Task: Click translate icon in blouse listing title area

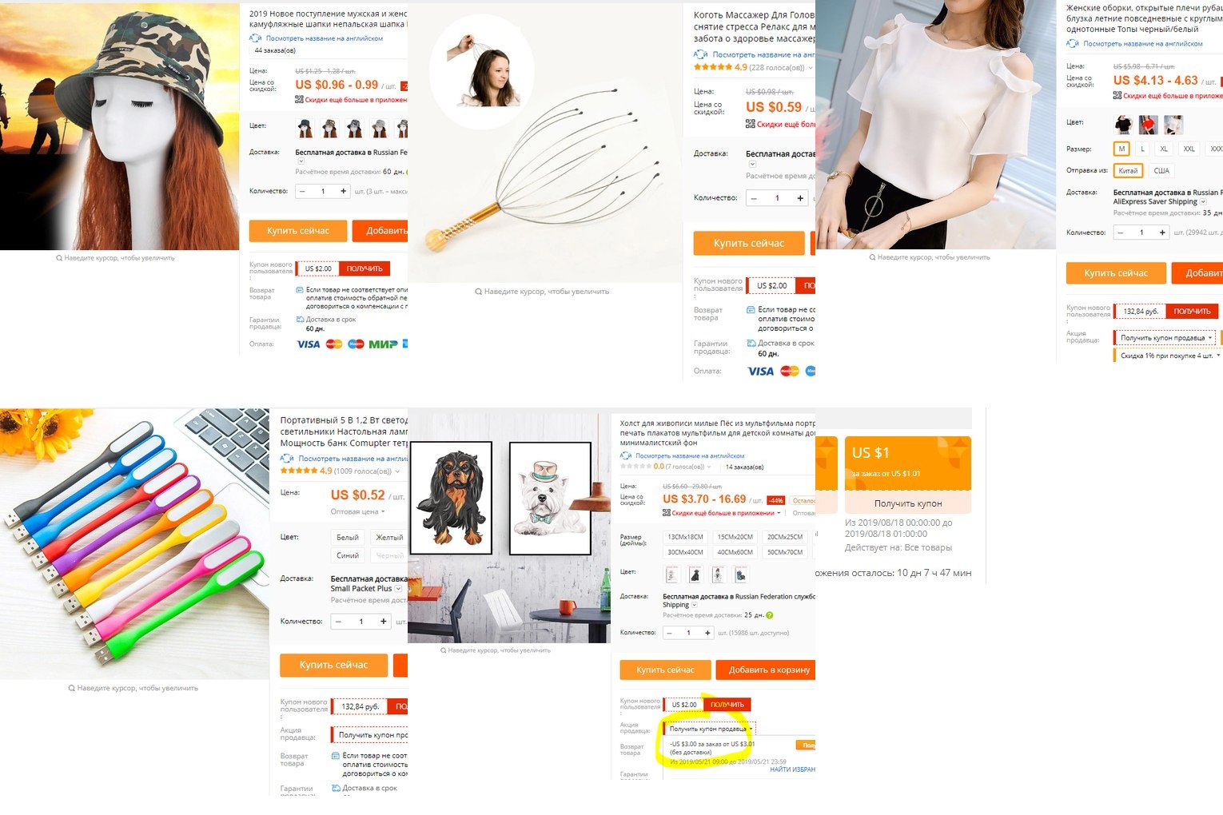Action: point(1073,43)
